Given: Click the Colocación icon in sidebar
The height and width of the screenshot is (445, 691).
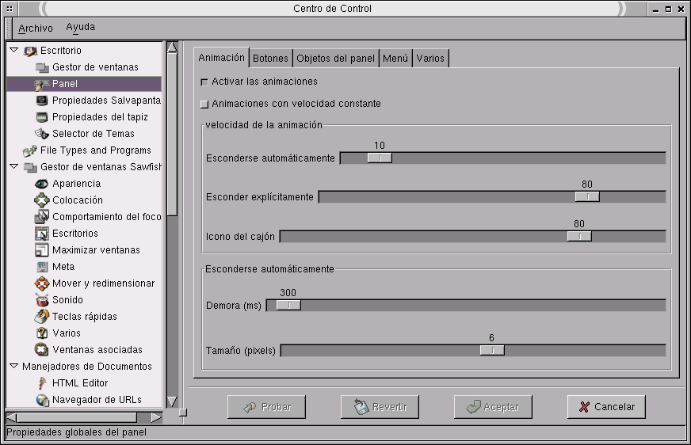Looking at the screenshot, I should click(42, 200).
